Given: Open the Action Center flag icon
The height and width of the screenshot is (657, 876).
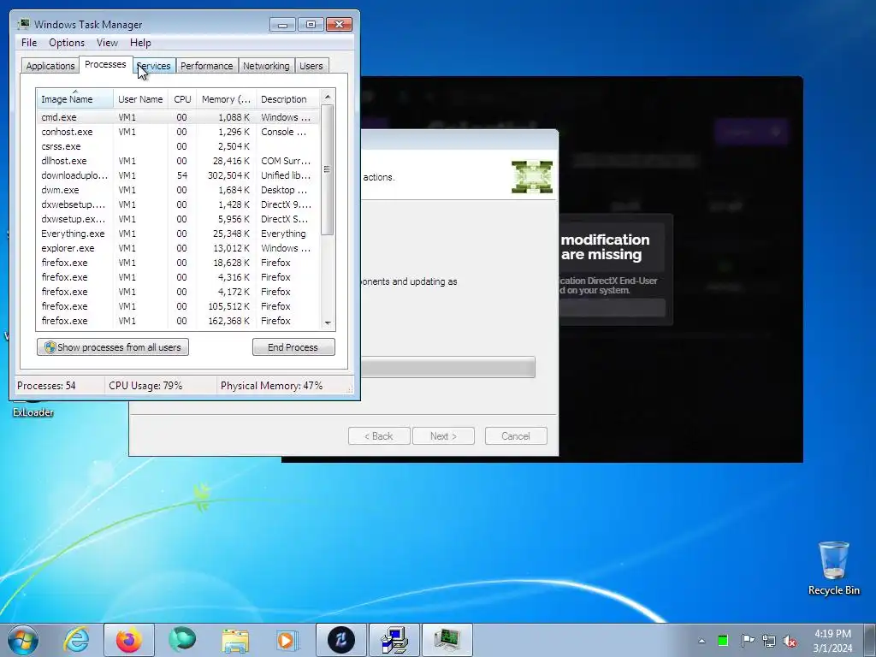Looking at the screenshot, I should pyautogui.click(x=747, y=640).
